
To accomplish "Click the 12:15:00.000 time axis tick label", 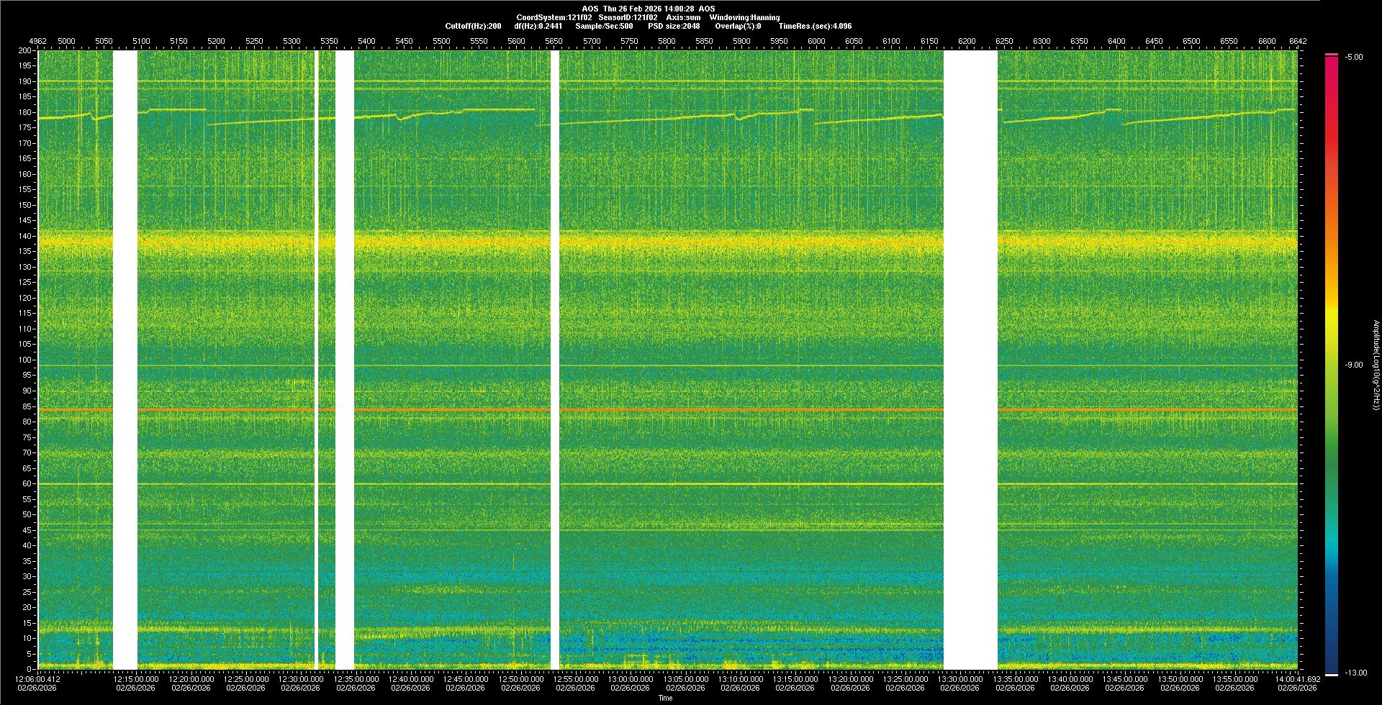I will click(x=136, y=679).
